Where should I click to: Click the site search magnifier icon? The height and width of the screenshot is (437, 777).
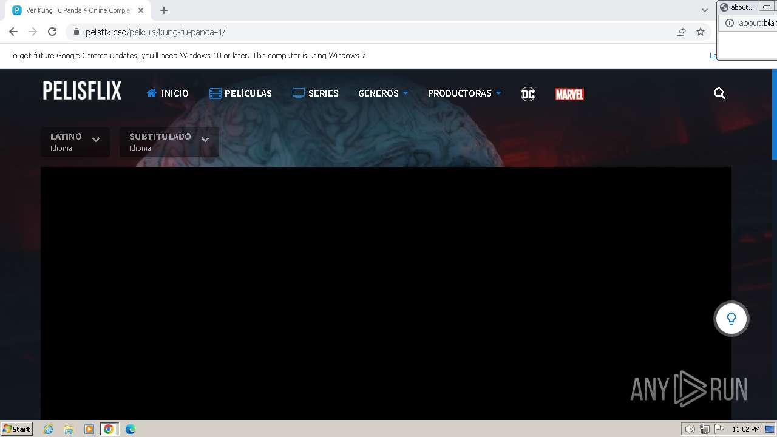719,93
